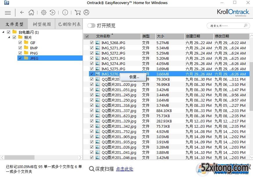Uncheck IMG_5271.JPG checkbox
253x177 pixels.
92,48
